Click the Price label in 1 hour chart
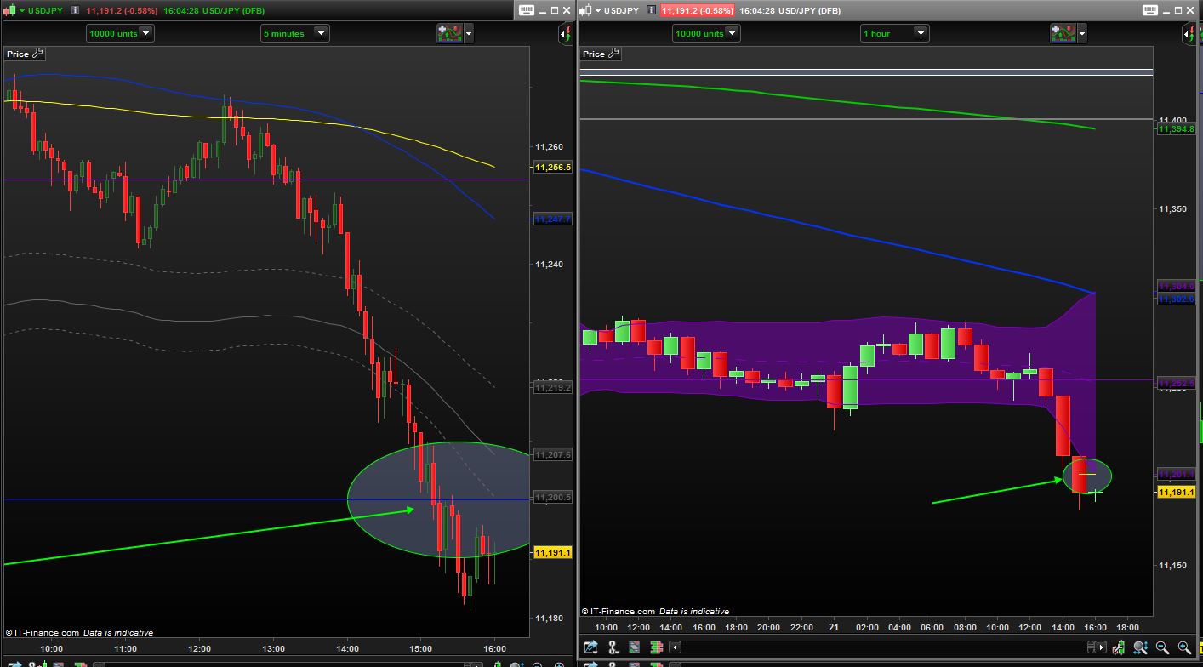The width and height of the screenshot is (1203, 667). point(594,54)
